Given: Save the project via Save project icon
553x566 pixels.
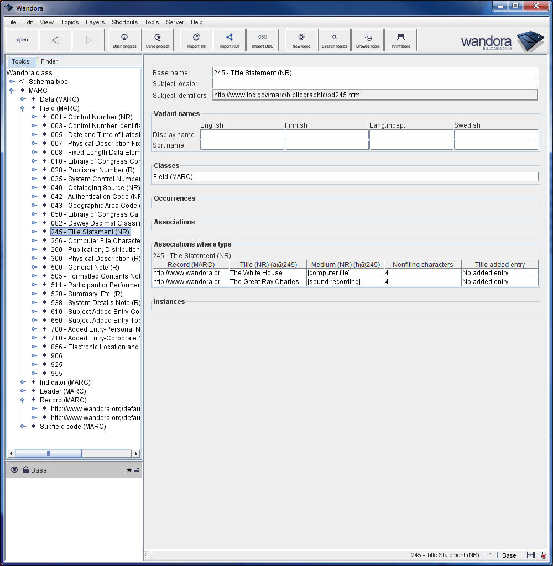Looking at the screenshot, I should click(x=157, y=40).
